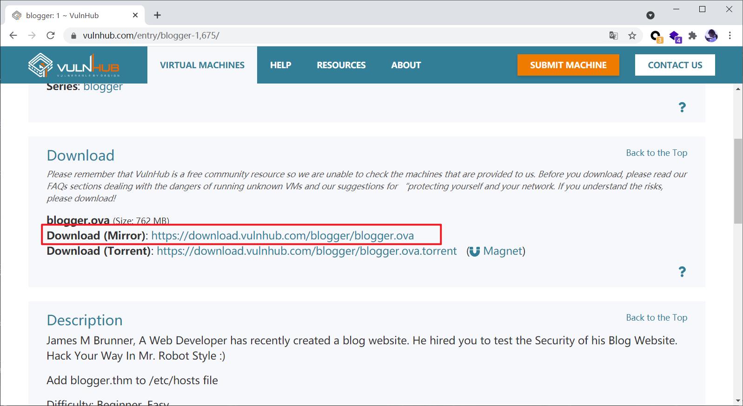Select the blogger: 1 ~ VulnHub browser tab
Viewport: 743px width, 406px height.
[75, 15]
